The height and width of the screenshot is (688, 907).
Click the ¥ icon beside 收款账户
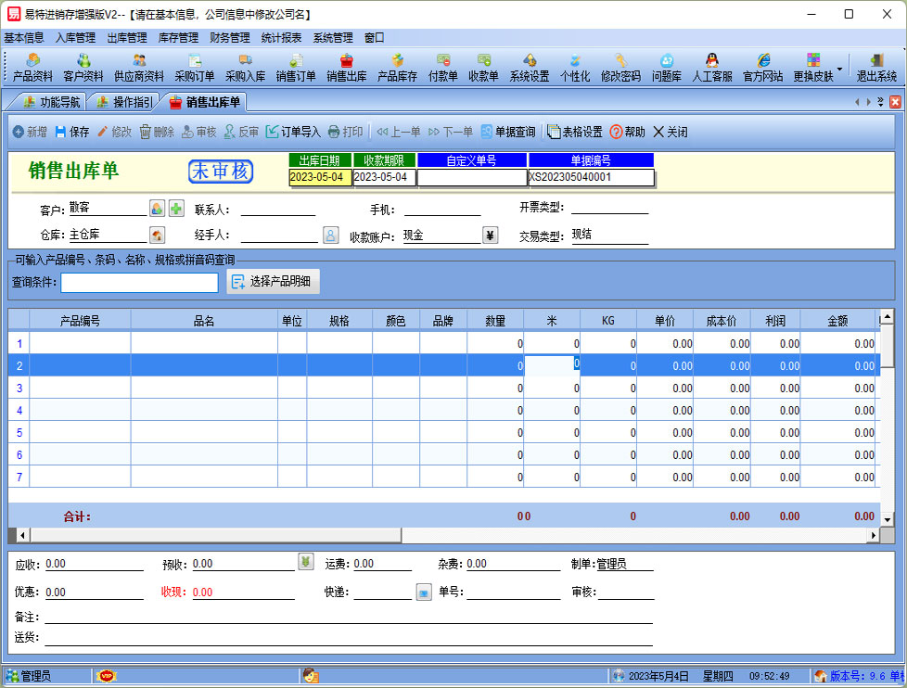(491, 236)
